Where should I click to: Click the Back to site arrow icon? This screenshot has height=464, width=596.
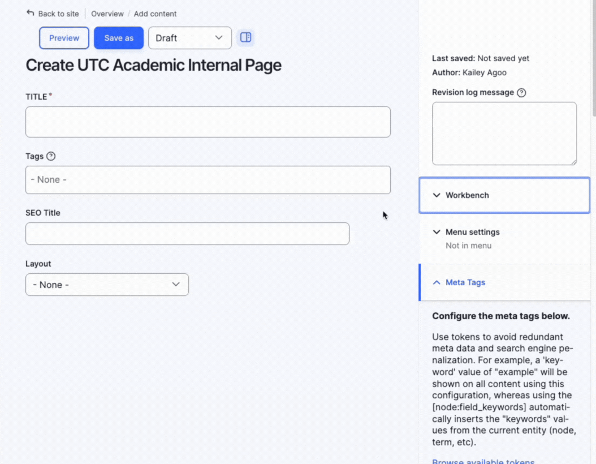click(31, 13)
